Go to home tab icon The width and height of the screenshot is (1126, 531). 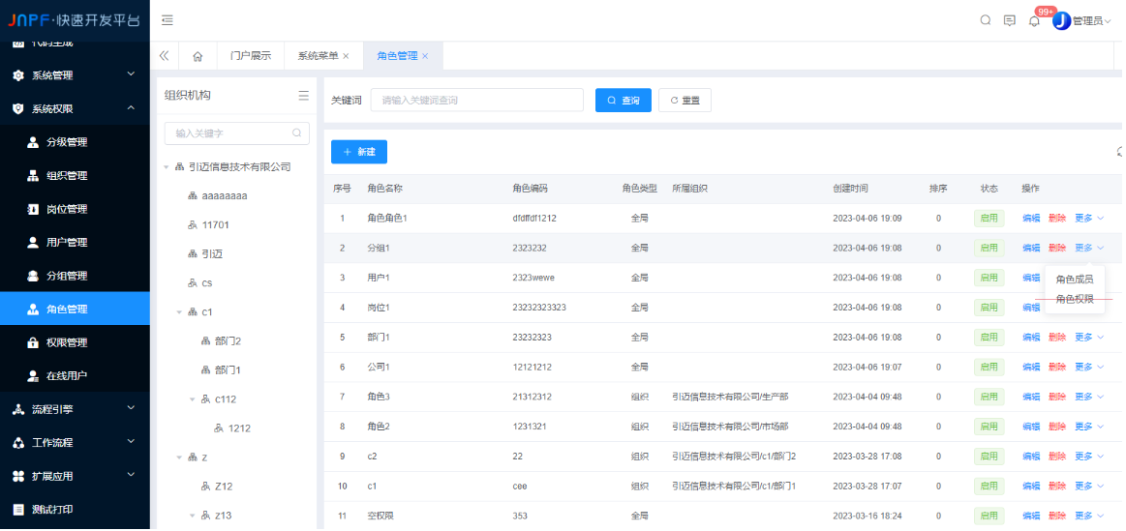[198, 56]
